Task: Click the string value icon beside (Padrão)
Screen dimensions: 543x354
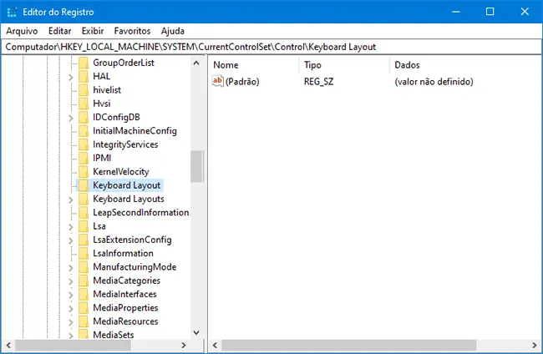Action: pos(219,82)
